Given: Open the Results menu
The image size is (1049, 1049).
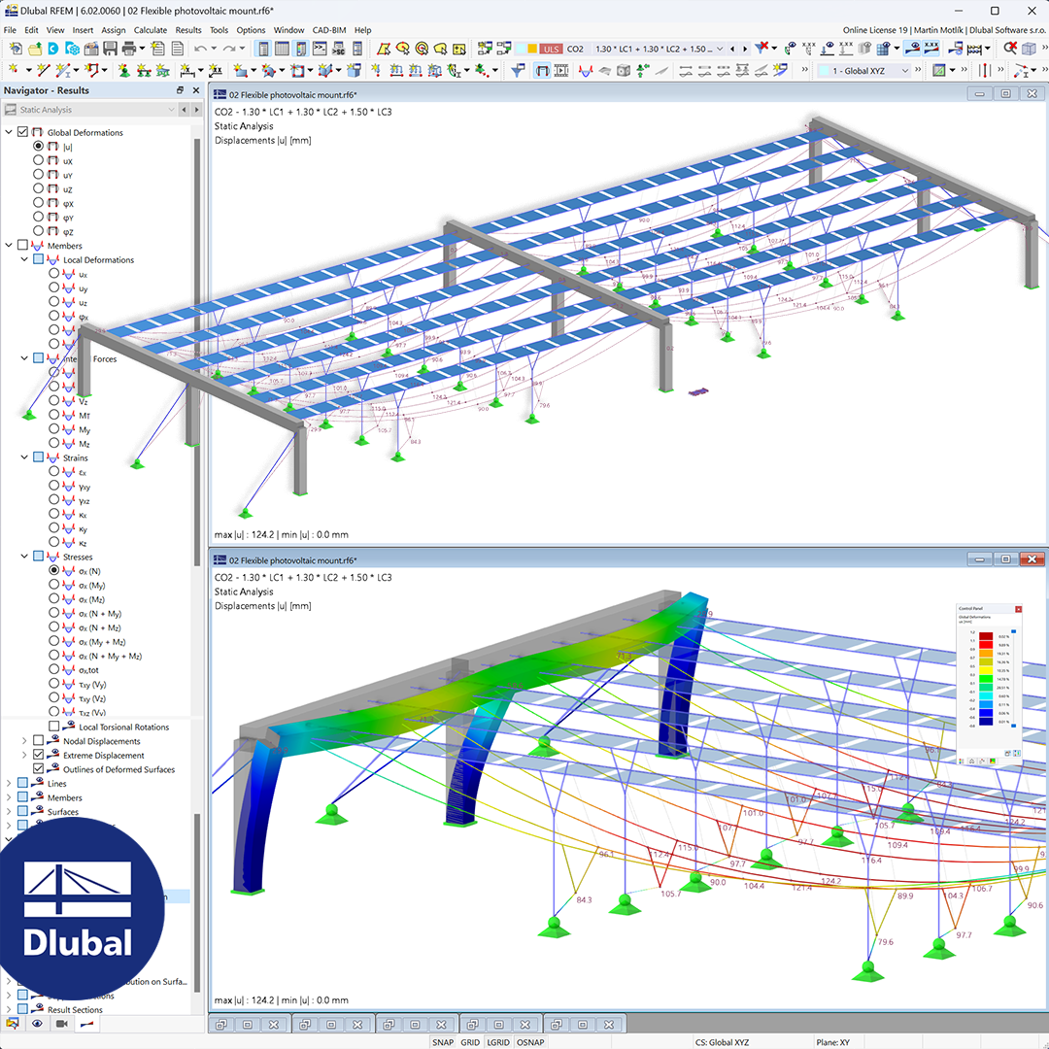Looking at the screenshot, I should [188, 29].
